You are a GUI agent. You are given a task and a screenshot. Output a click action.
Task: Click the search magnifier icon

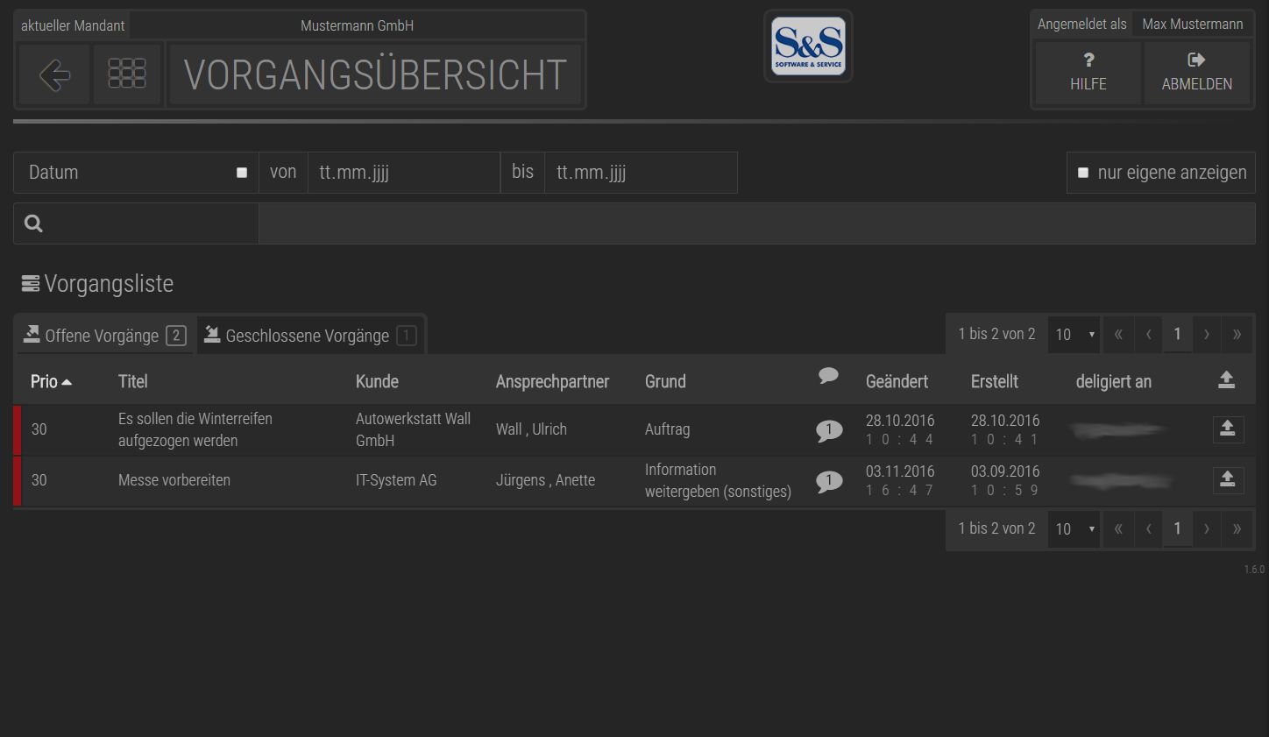pos(34,223)
